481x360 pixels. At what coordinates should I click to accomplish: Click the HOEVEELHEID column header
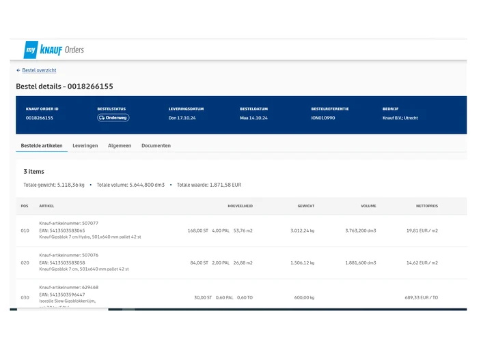click(240, 206)
